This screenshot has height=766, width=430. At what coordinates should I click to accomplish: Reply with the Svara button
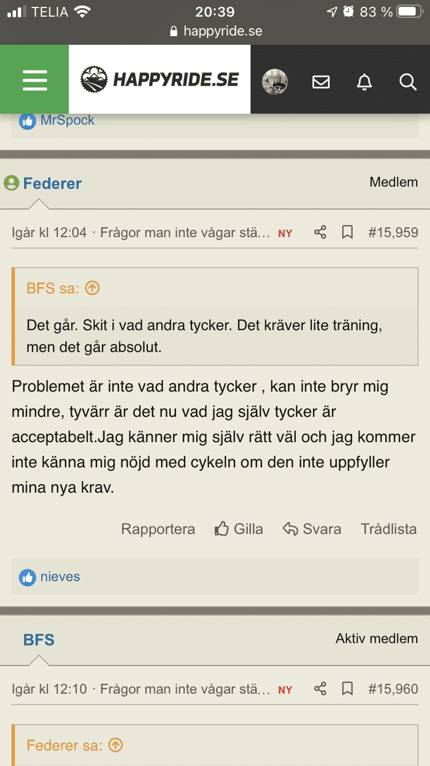pos(312,529)
